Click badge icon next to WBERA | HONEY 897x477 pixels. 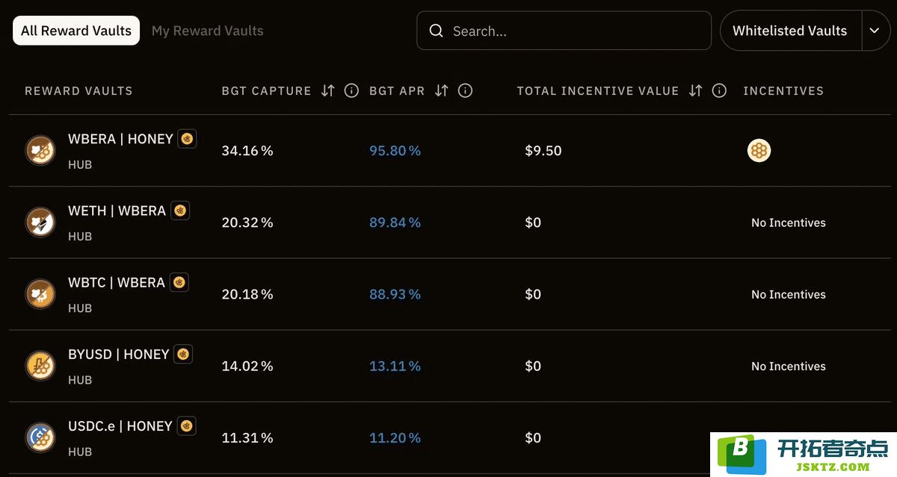click(x=187, y=139)
